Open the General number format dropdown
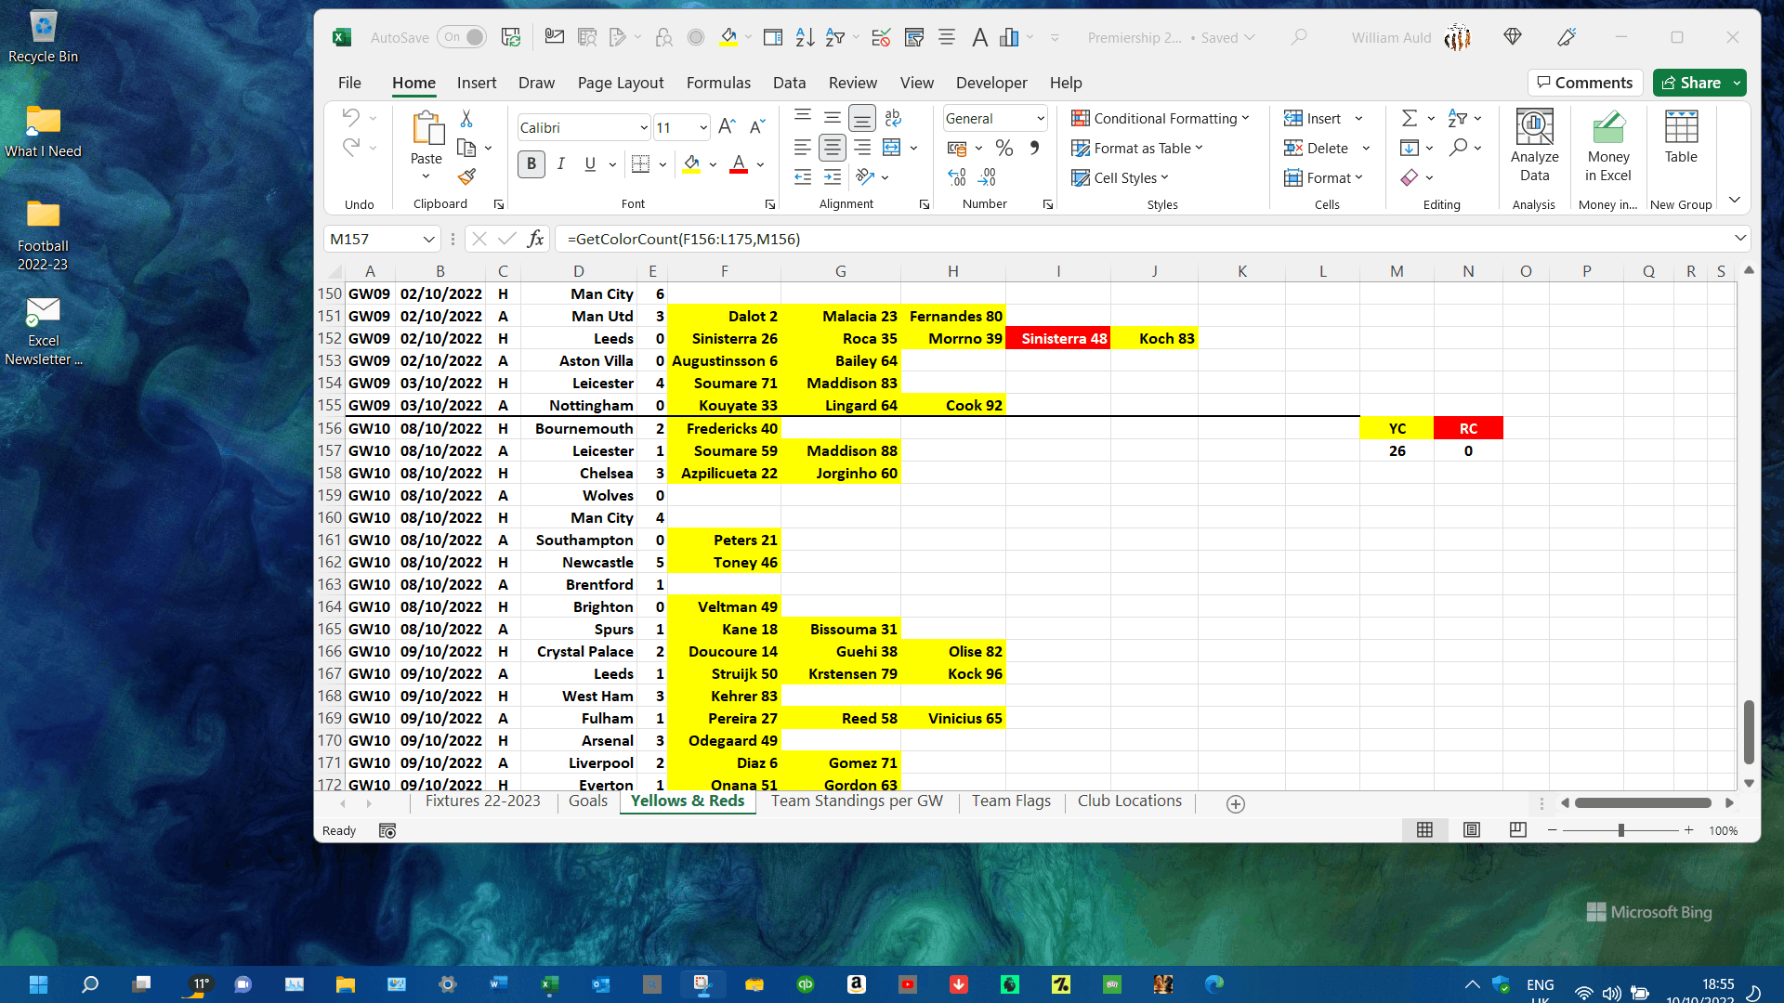The image size is (1784, 1003). coord(1041,118)
